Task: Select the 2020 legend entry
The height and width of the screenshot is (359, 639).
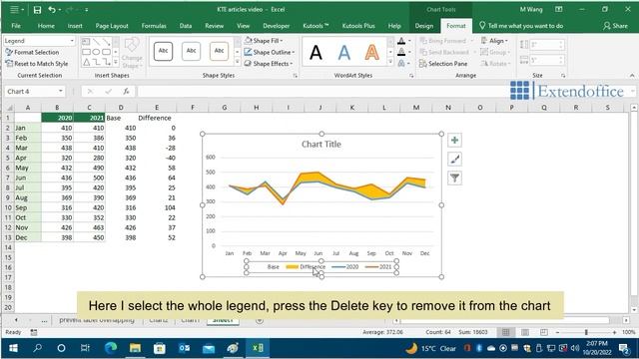Action: [x=345, y=266]
